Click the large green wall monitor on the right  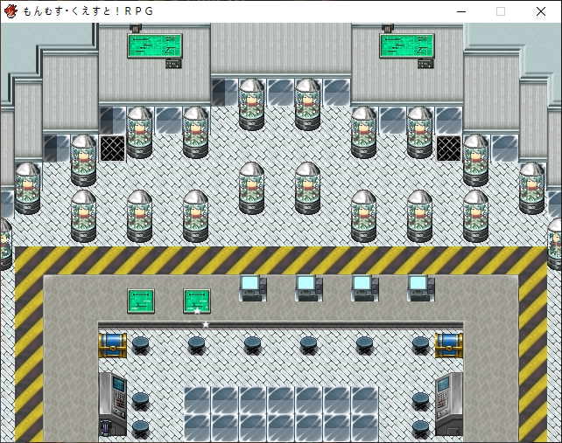tap(407, 46)
